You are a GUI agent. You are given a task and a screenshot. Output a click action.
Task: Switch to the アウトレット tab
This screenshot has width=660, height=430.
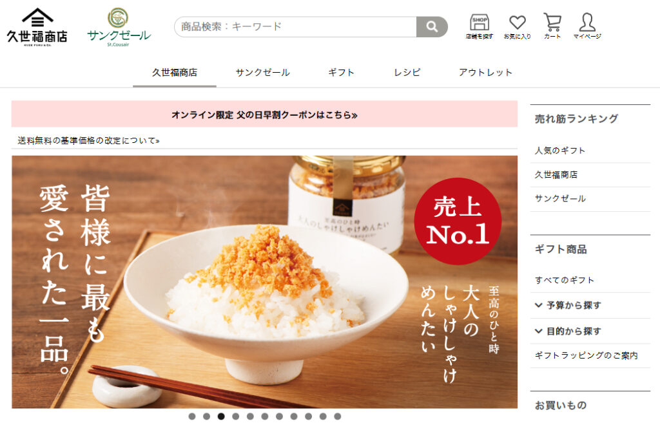[x=485, y=72]
